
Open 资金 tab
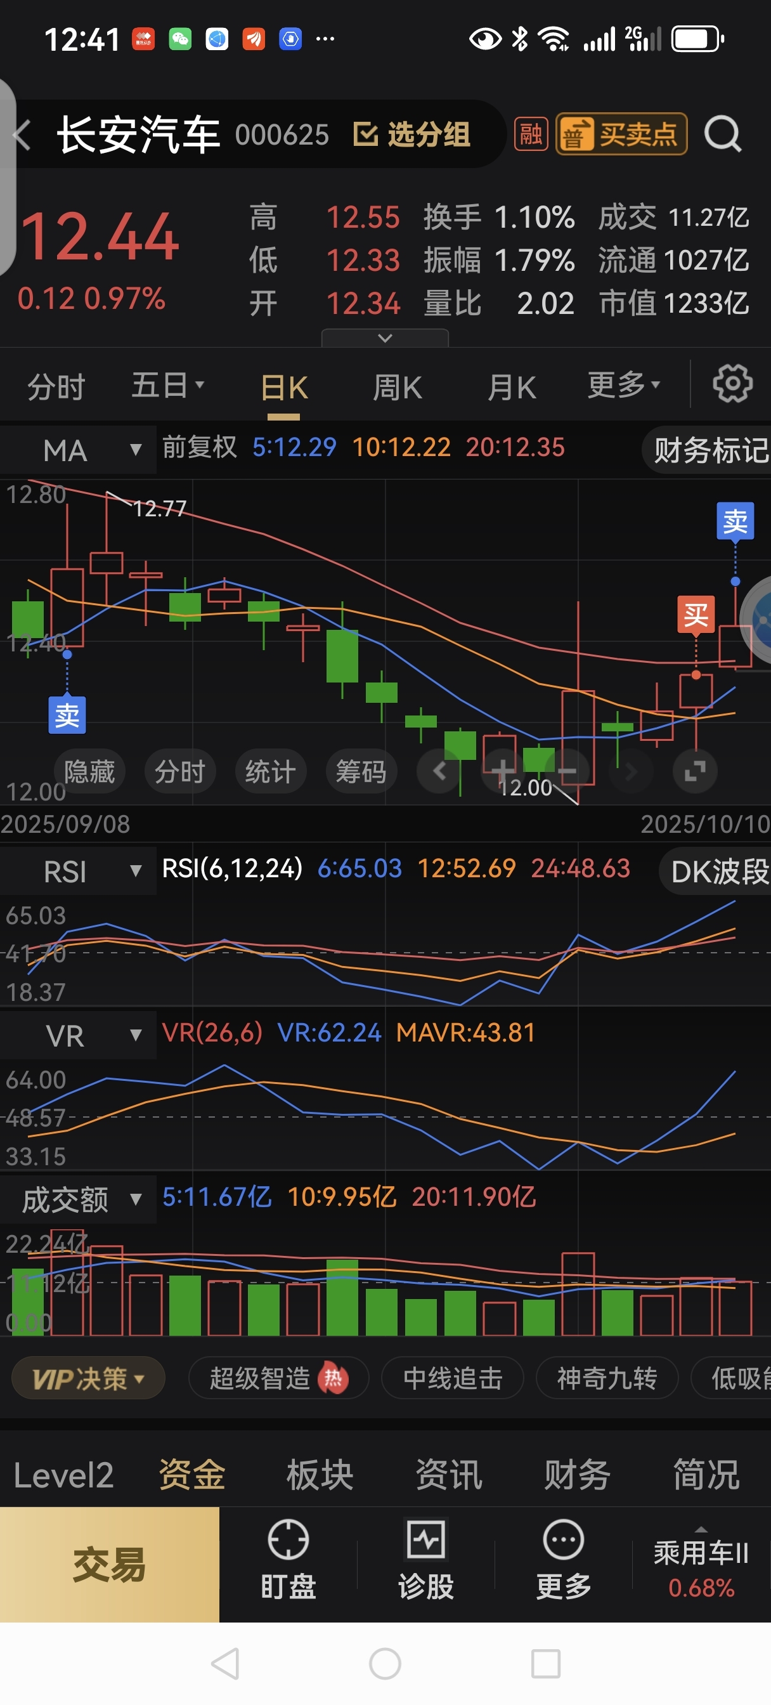192,1475
